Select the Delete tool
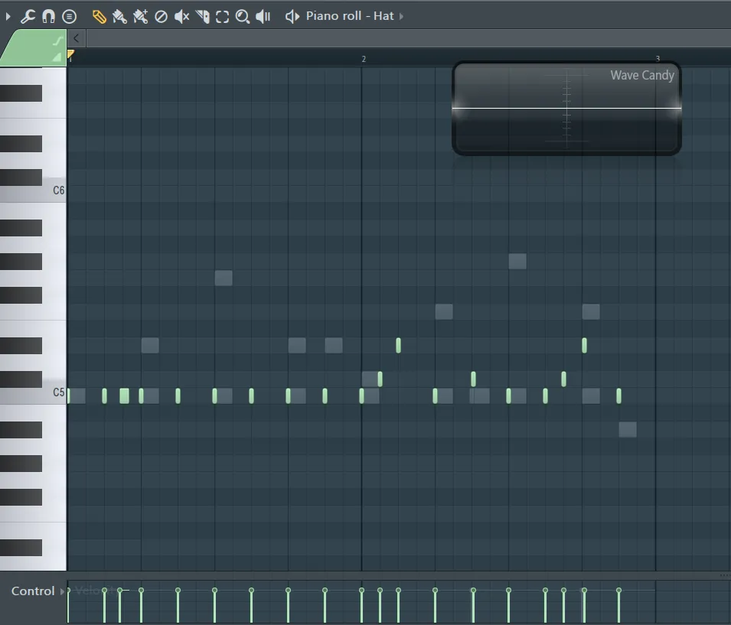Image resolution: width=731 pixels, height=625 pixels. (161, 17)
